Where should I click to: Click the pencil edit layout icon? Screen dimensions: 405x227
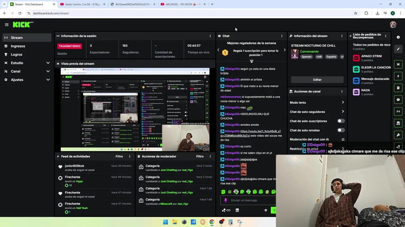(x=398, y=49)
